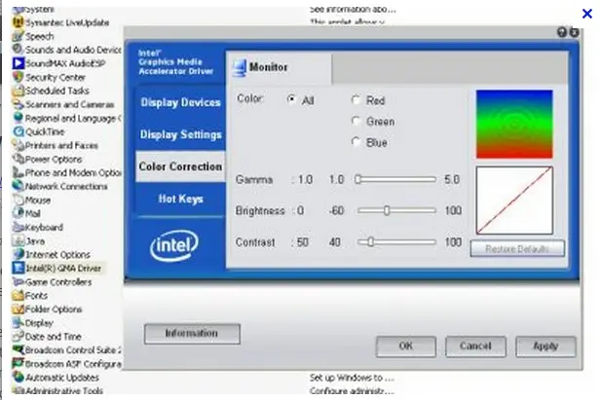Open Phone and Modem Options icon

point(18,172)
